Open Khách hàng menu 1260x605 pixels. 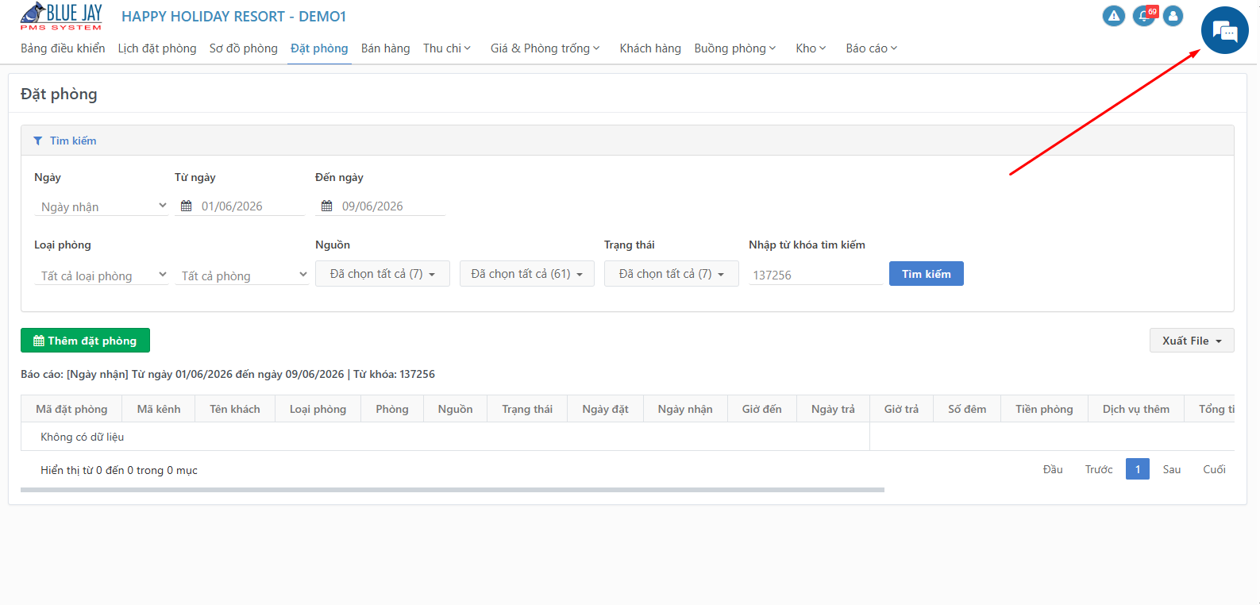tap(650, 48)
